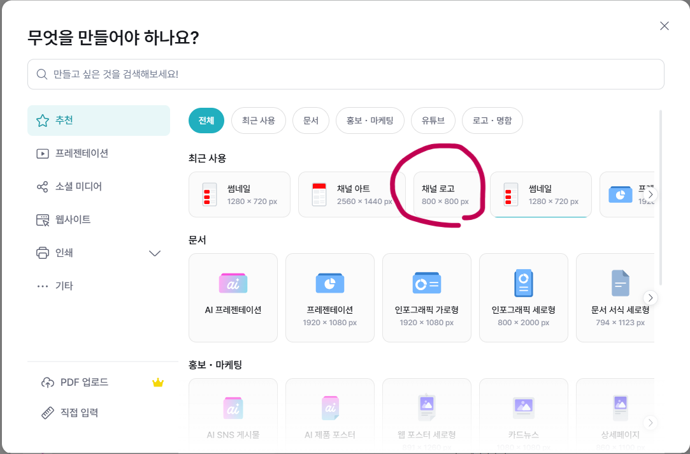
Task: Select the 로고·명함 filter chip
Action: [492, 120]
